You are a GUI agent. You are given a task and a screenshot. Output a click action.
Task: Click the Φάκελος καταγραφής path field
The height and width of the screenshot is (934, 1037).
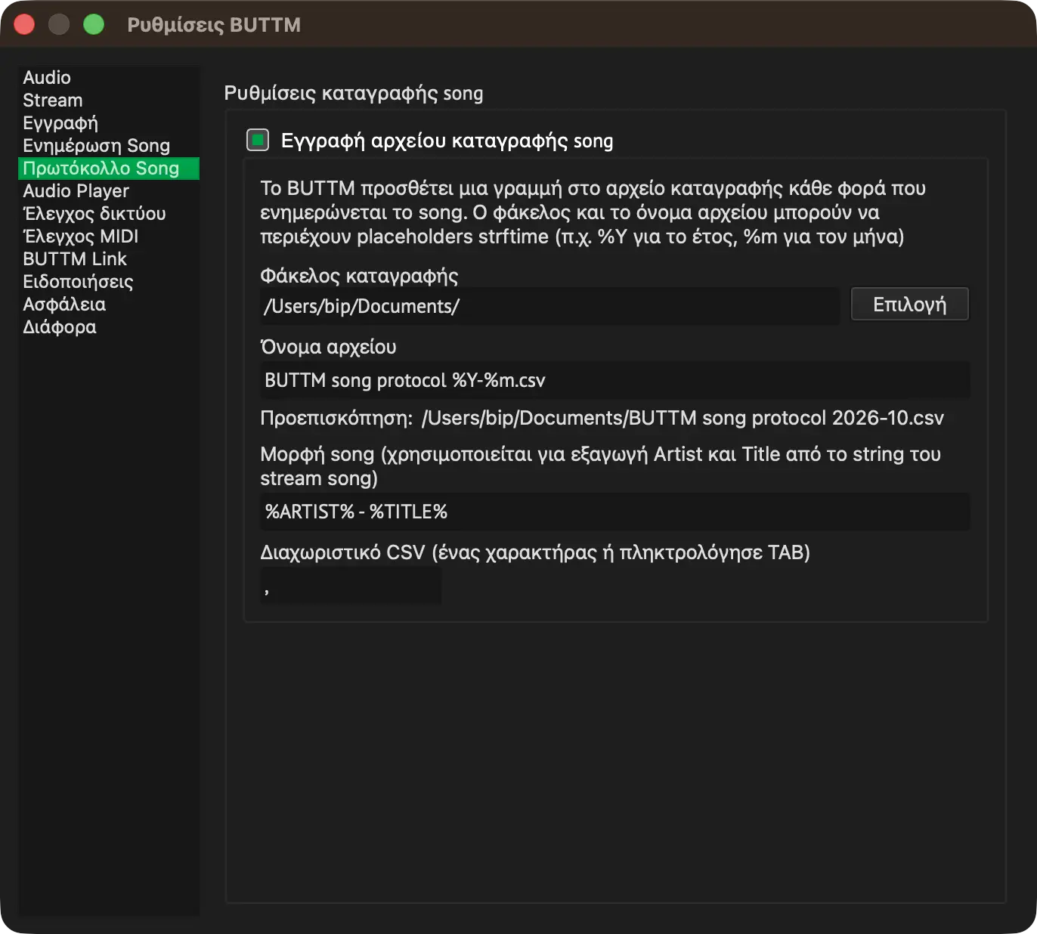click(x=549, y=306)
